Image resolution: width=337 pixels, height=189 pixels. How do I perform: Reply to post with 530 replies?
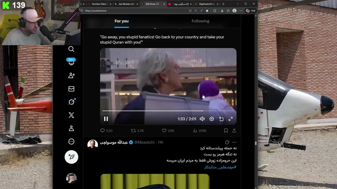pyautogui.click(x=106, y=130)
